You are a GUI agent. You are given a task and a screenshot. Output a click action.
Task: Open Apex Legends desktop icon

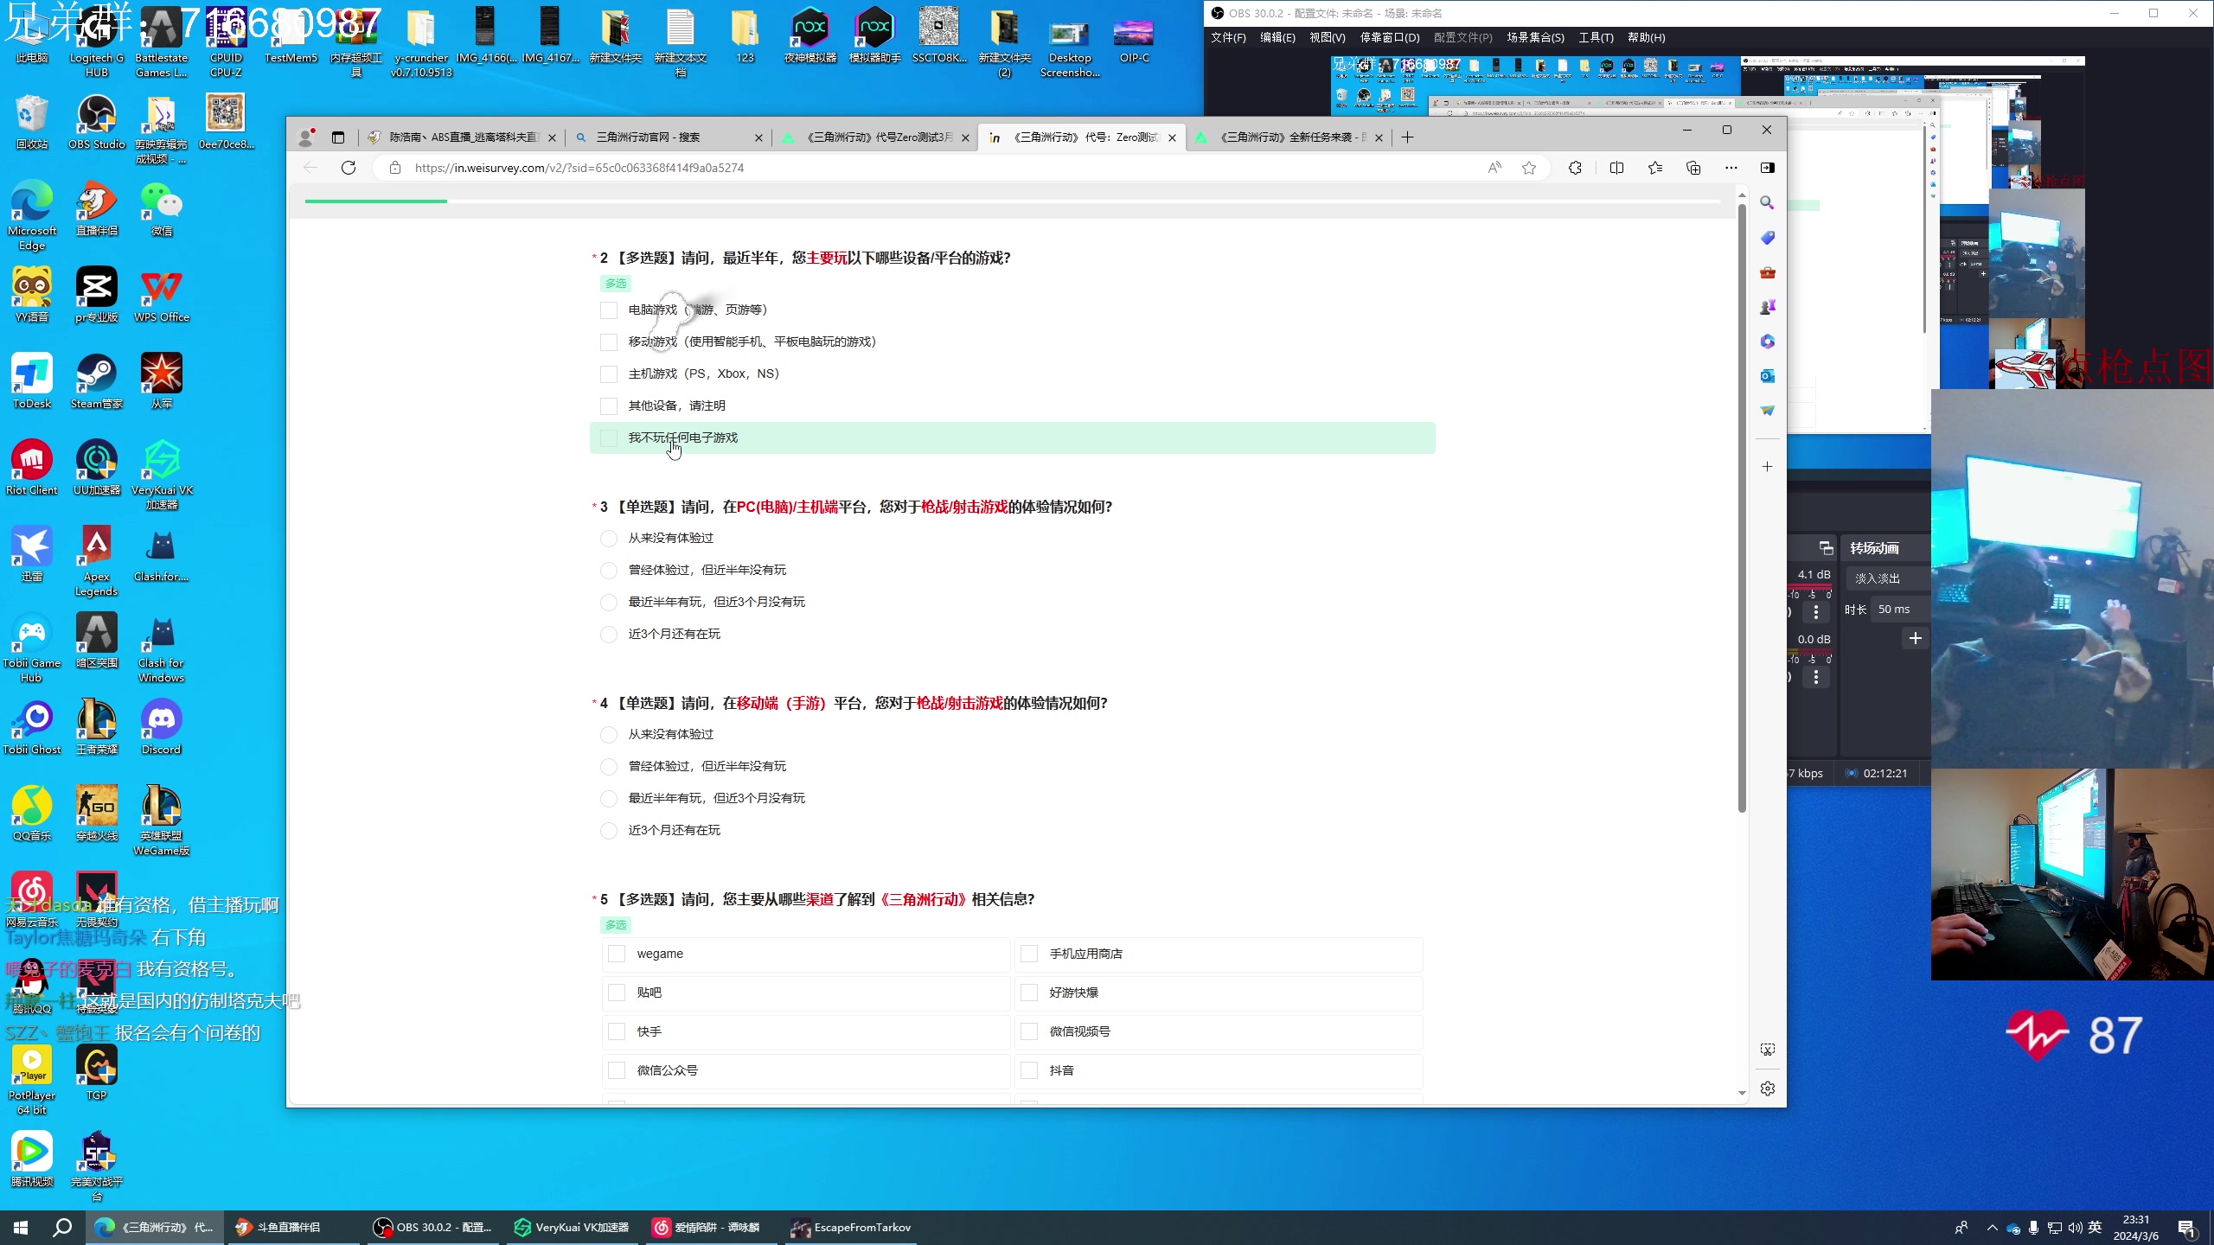[97, 561]
